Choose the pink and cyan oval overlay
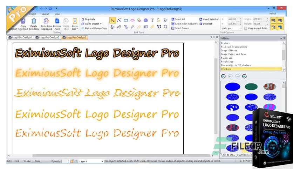Viewport: 293px width, 169px height. click(270, 107)
